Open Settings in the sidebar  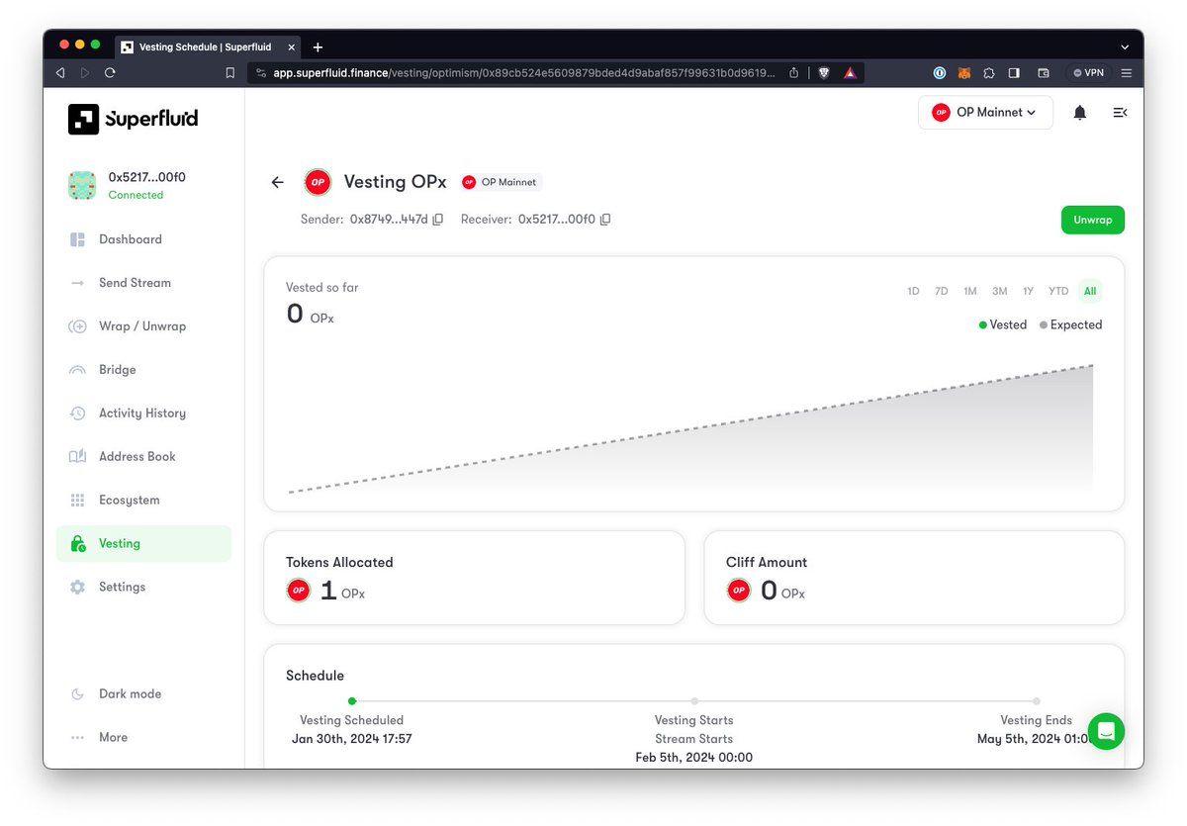(x=143, y=588)
